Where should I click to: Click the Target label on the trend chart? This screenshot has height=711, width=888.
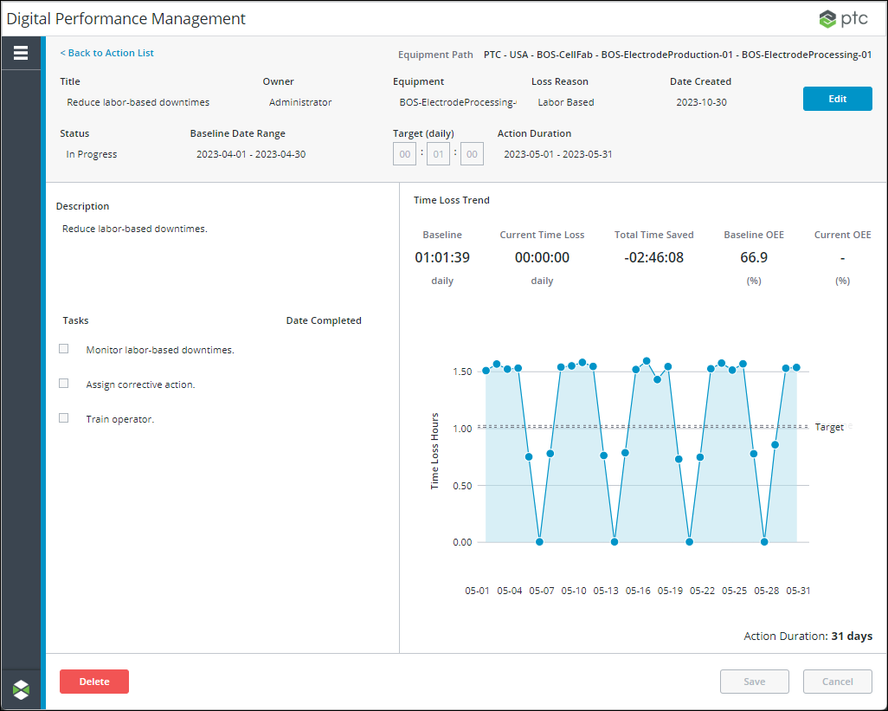(x=829, y=427)
